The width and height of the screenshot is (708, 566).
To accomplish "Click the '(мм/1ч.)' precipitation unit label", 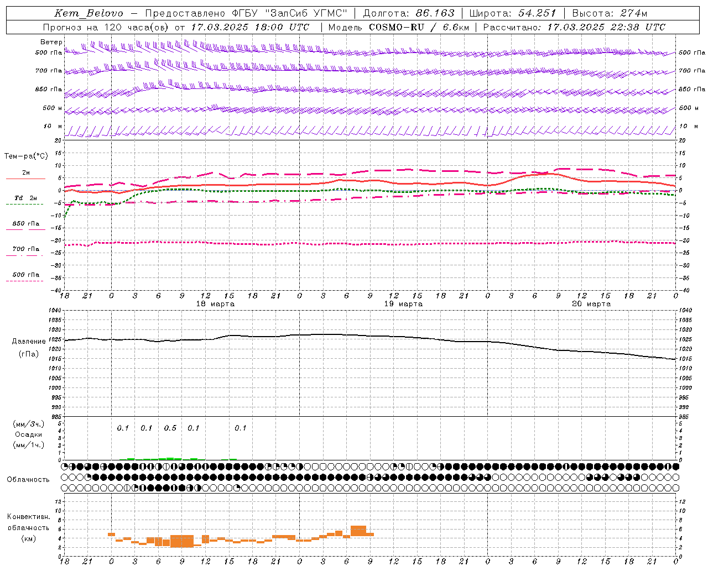I will point(28,445).
